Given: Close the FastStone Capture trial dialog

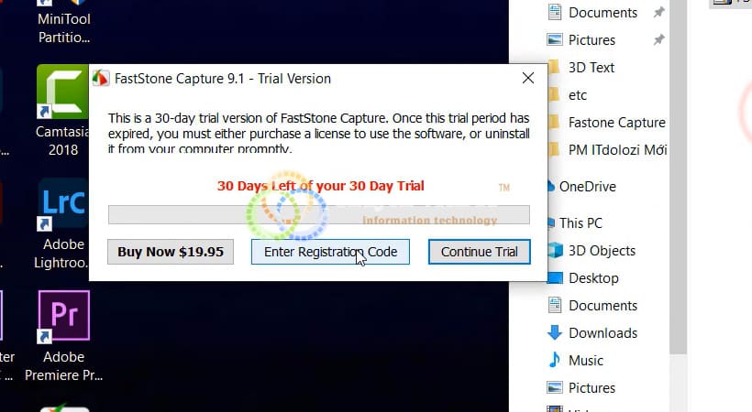Looking at the screenshot, I should click(x=528, y=78).
